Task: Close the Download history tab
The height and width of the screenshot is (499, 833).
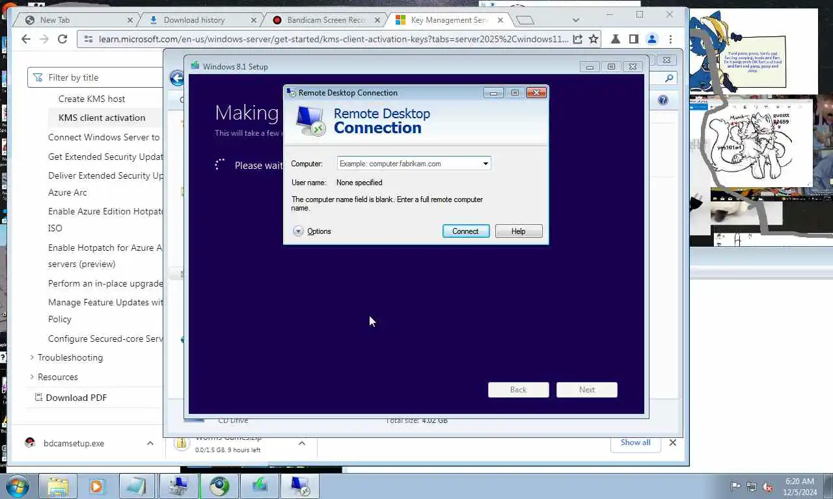Action: coord(254,20)
